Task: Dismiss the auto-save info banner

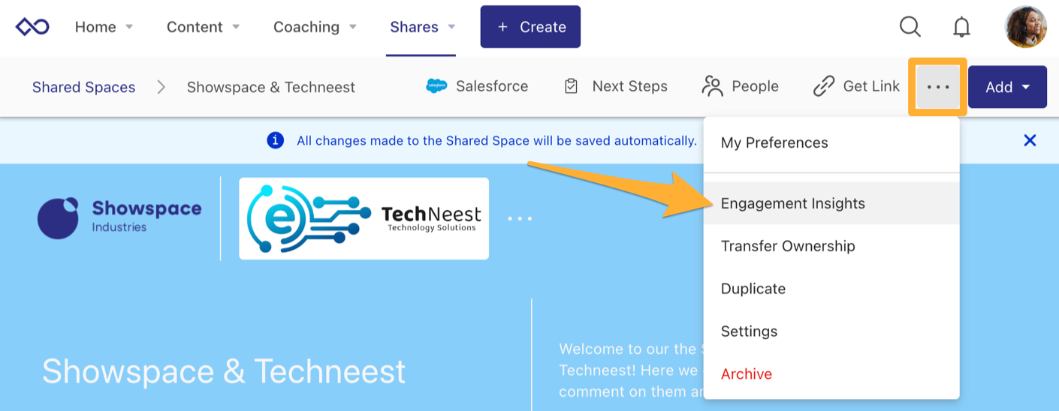Action: [1030, 140]
